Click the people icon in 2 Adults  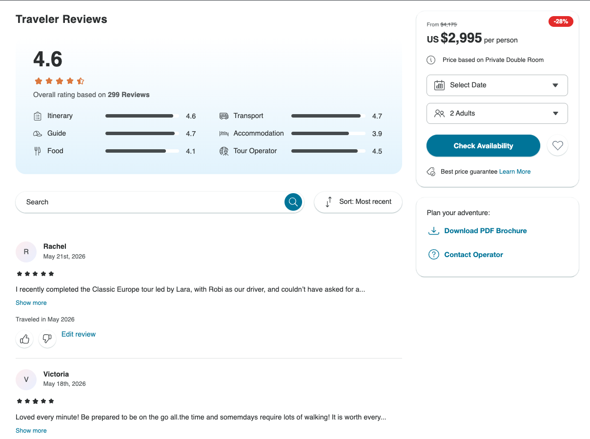tap(439, 113)
